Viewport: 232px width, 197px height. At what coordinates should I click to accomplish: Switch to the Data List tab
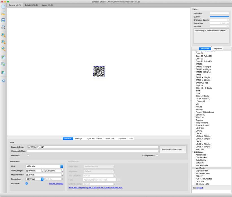tap(31, 5)
